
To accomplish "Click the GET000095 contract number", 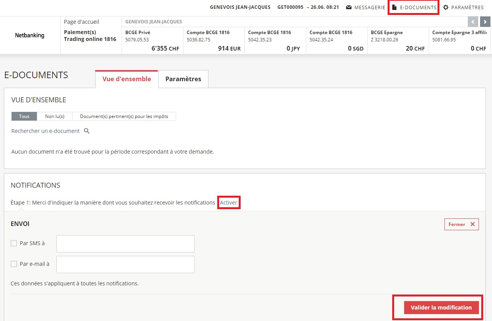I will click(x=291, y=7).
